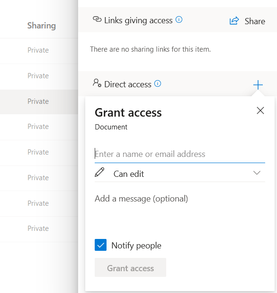Click the person with gear icon
277x293 pixels.
[97, 83]
